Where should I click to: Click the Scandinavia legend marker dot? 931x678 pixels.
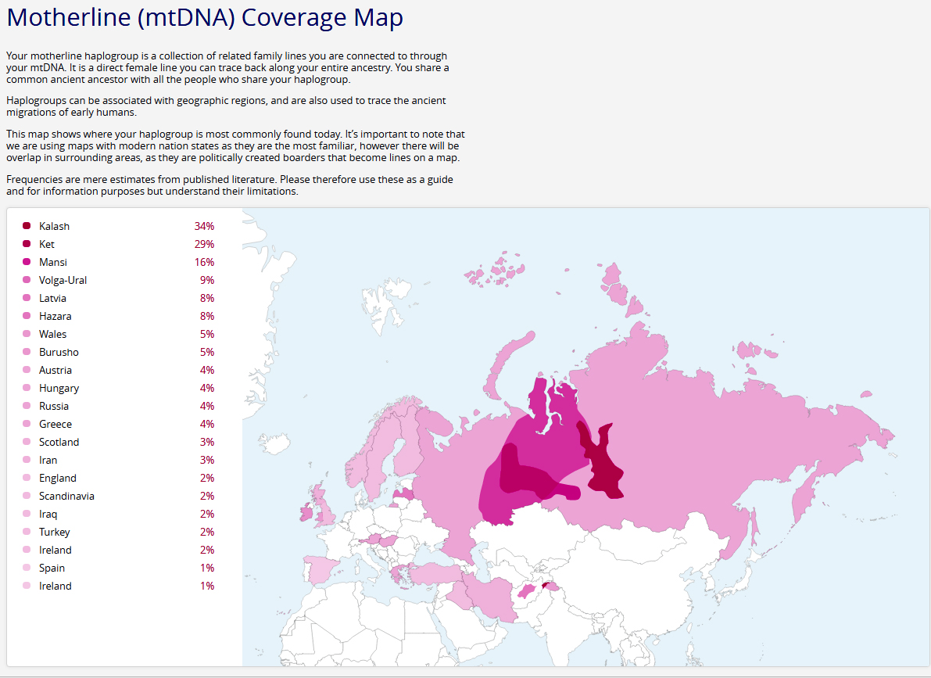coord(27,496)
